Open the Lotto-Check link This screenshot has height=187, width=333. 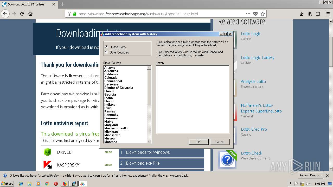coord(252,153)
